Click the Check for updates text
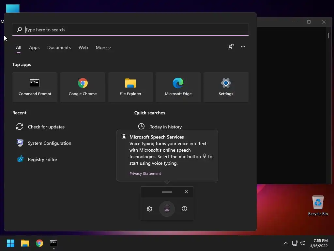Viewport: 334px width, 251px height. coord(46,127)
